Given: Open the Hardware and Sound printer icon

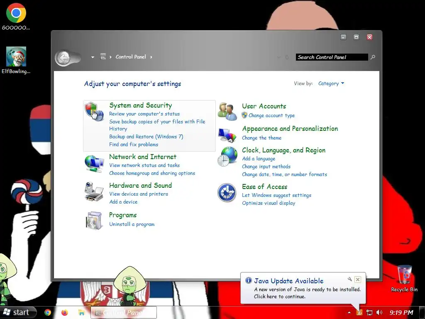Looking at the screenshot, I should [x=94, y=191].
